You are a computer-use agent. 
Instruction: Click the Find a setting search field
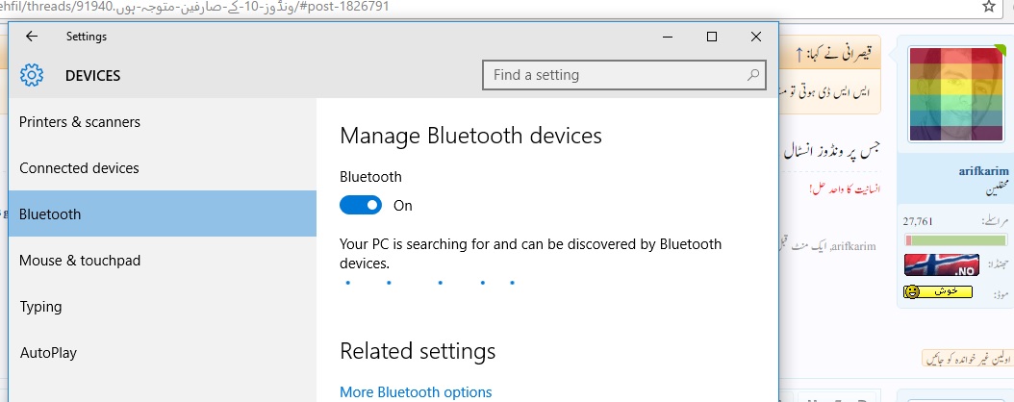616,74
